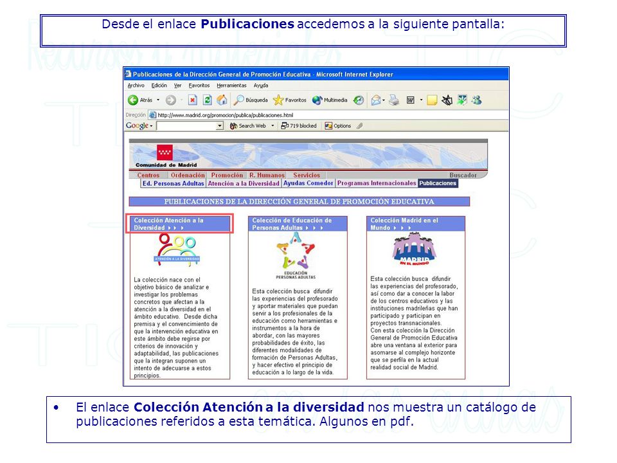Select the highlighted Publicaciones submenu tab

click(x=438, y=183)
